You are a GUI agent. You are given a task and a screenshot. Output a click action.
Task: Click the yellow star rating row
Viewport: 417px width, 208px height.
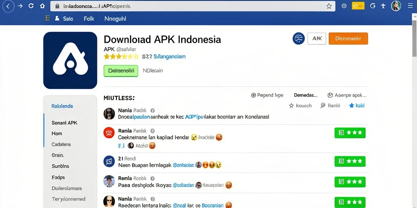121,56
